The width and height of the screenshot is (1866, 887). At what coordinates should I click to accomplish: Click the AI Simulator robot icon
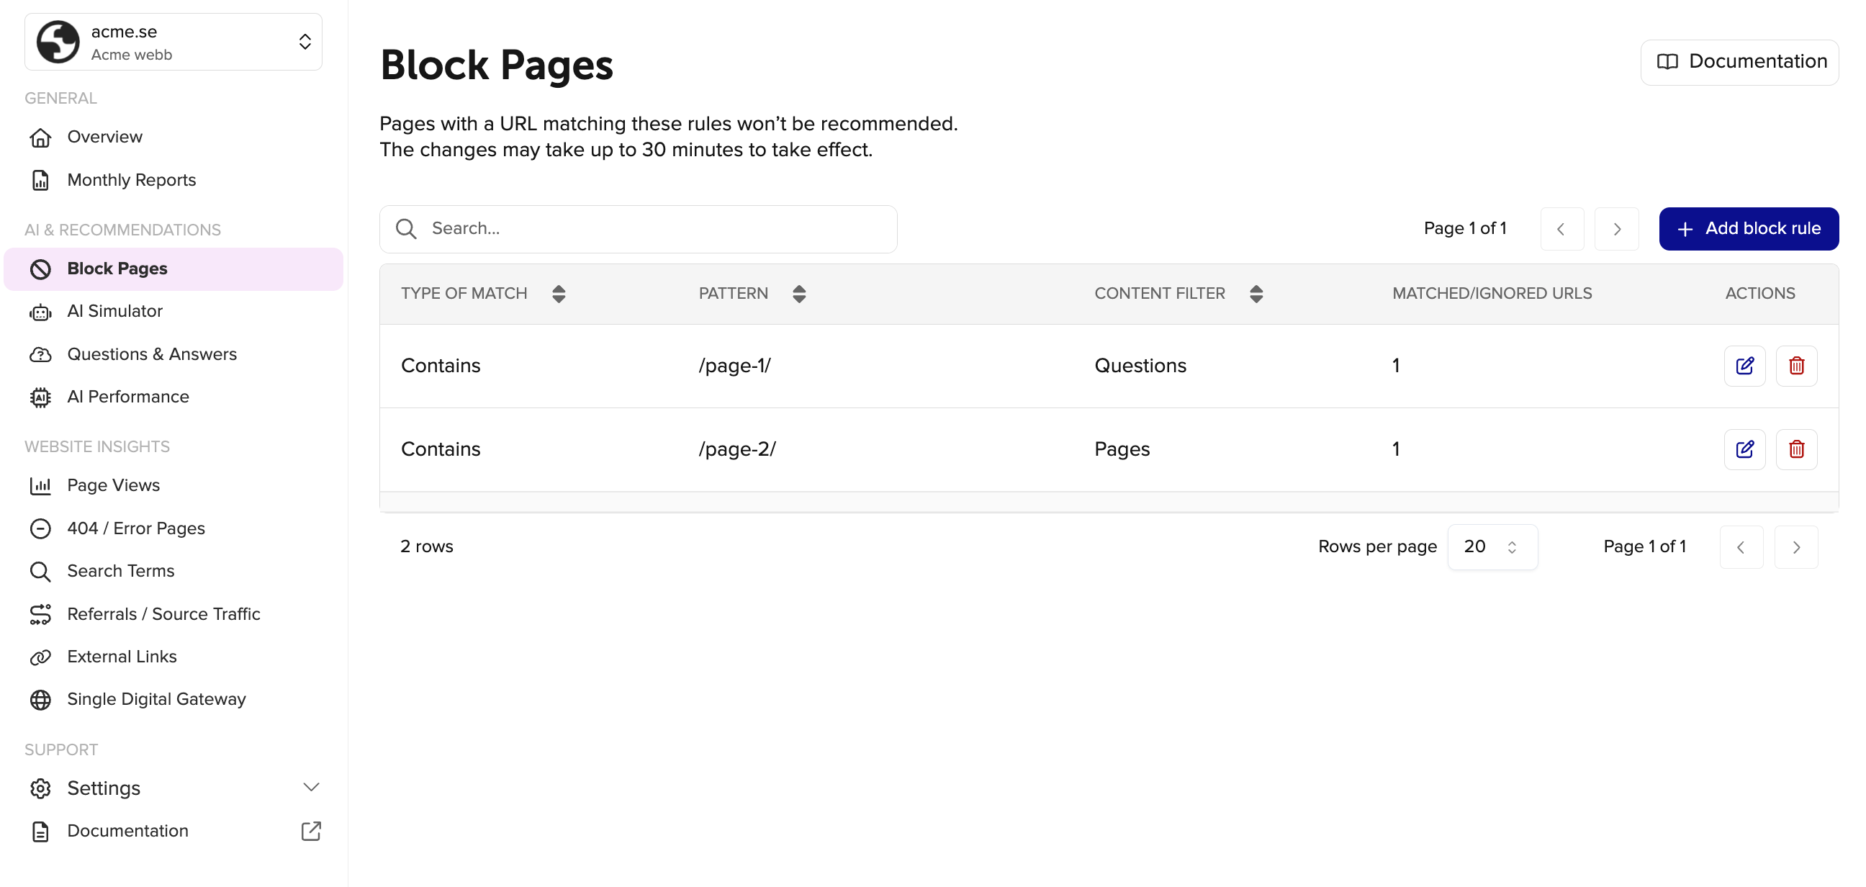pos(40,312)
